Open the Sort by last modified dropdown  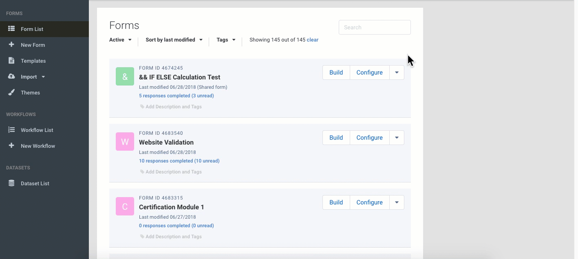pos(174,40)
